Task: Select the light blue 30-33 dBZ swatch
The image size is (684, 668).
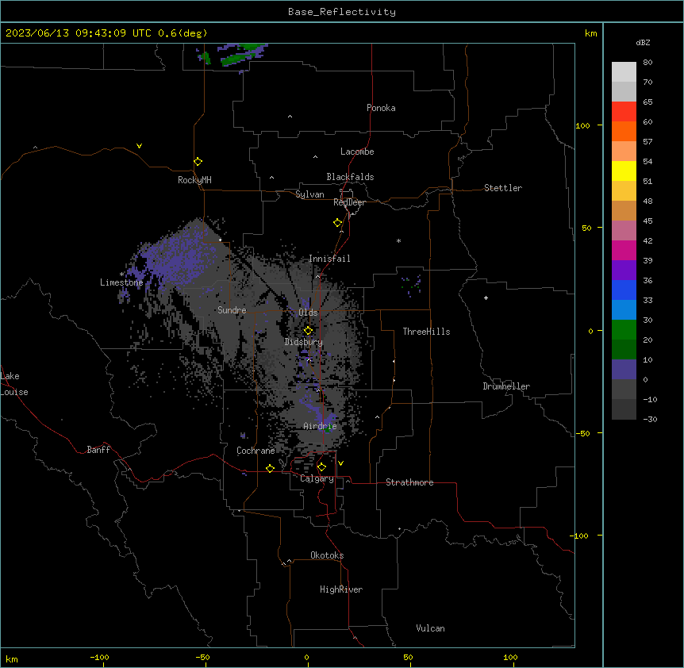Action: [x=624, y=309]
